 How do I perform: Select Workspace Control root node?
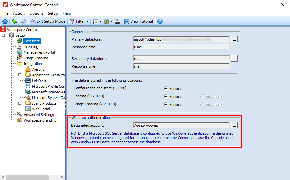(22, 30)
